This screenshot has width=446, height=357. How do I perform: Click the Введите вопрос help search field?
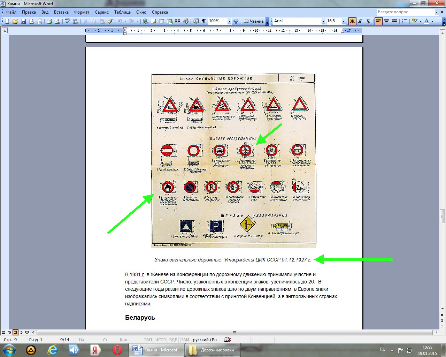(x=405, y=12)
